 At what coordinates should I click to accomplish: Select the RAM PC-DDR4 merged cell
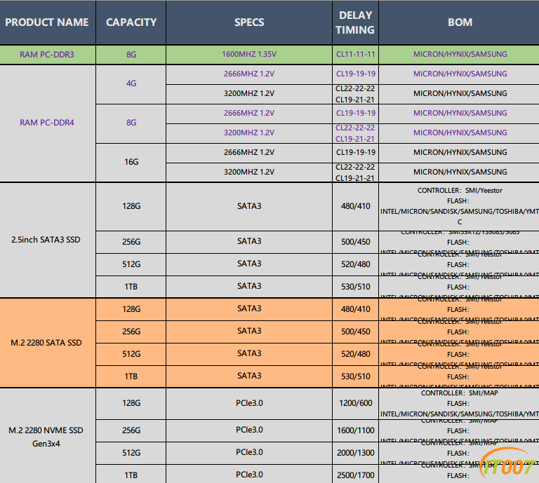pyautogui.click(x=48, y=123)
